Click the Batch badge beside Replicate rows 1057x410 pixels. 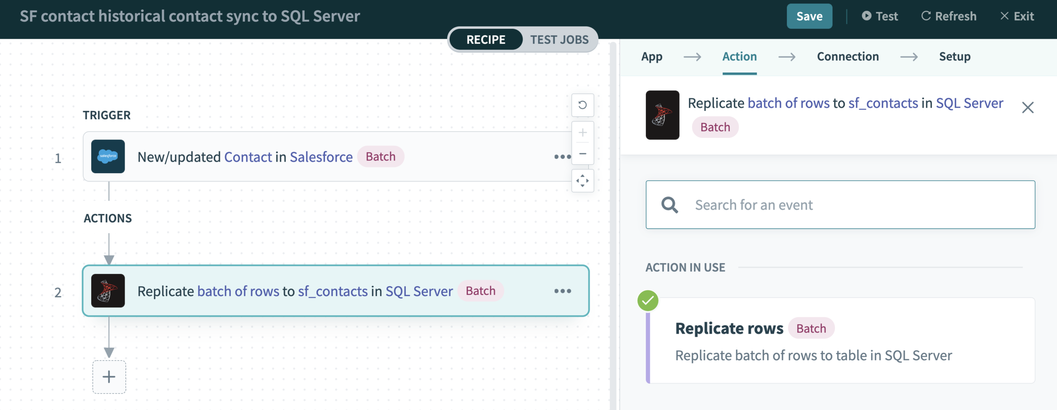811,328
